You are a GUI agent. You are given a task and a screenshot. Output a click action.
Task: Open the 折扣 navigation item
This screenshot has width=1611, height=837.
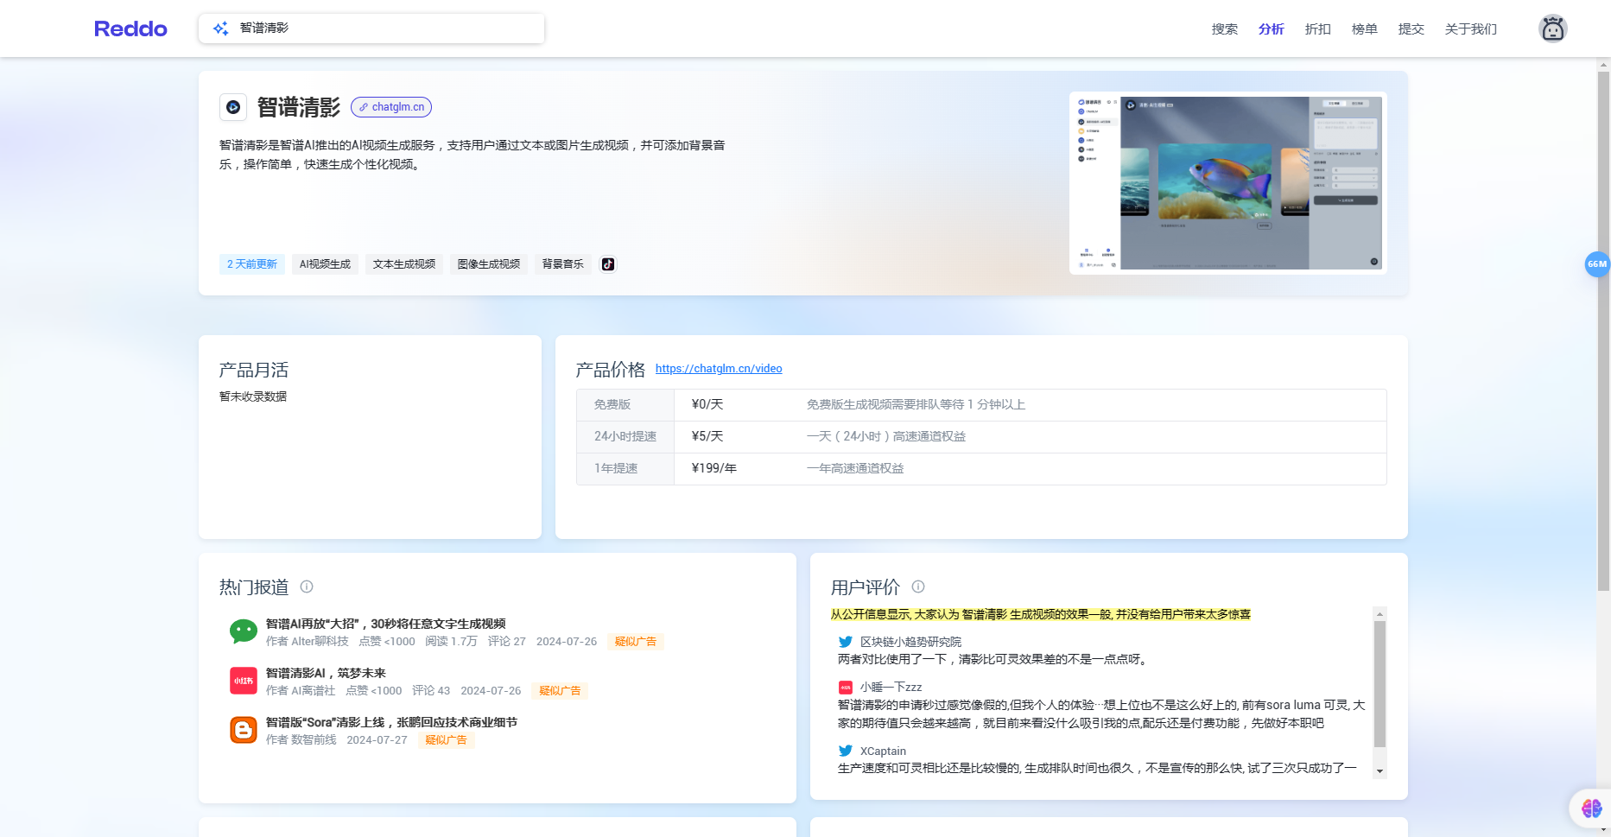[1318, 29]
